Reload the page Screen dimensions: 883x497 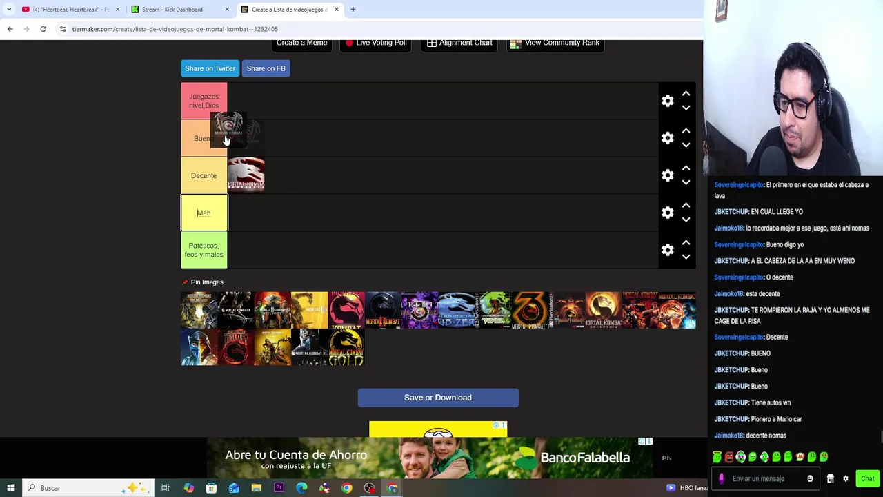[x=43, y=29]
